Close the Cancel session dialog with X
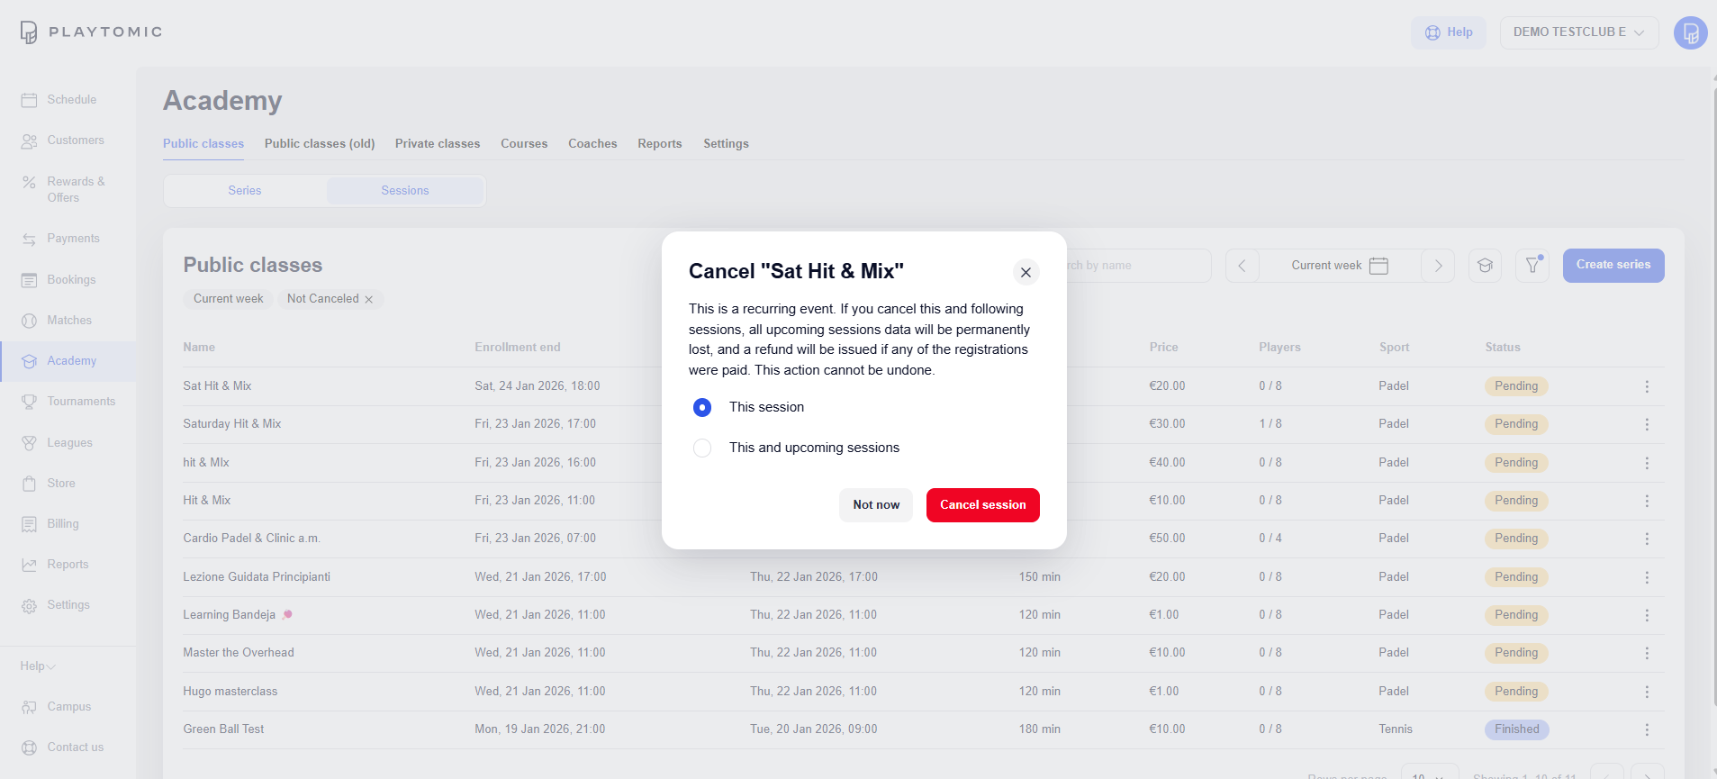Screen dimensions: 1717x779 point(1026,272)
